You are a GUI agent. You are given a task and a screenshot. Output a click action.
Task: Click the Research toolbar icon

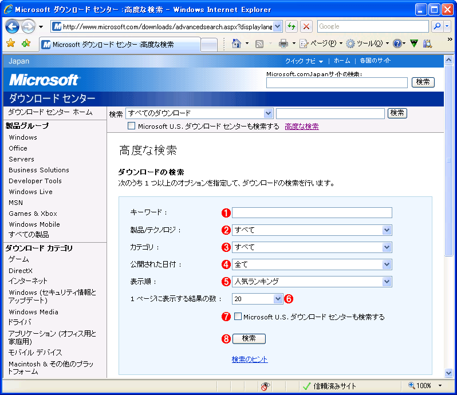[427, 44]
